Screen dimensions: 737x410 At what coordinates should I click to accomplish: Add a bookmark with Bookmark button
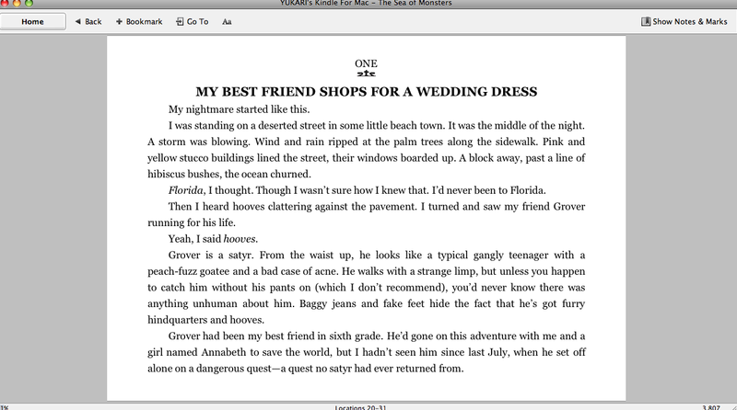139,21
